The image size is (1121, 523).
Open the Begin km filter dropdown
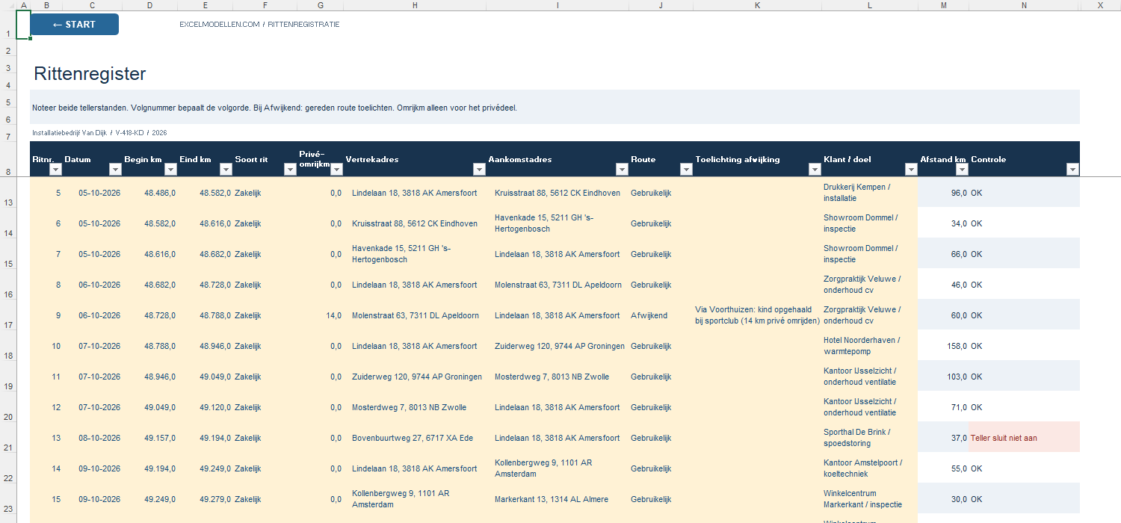170,170
